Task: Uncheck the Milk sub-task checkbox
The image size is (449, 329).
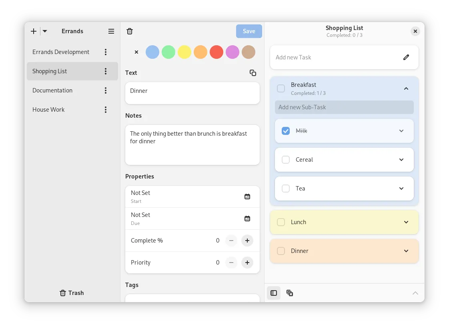Action: [286, 131]
